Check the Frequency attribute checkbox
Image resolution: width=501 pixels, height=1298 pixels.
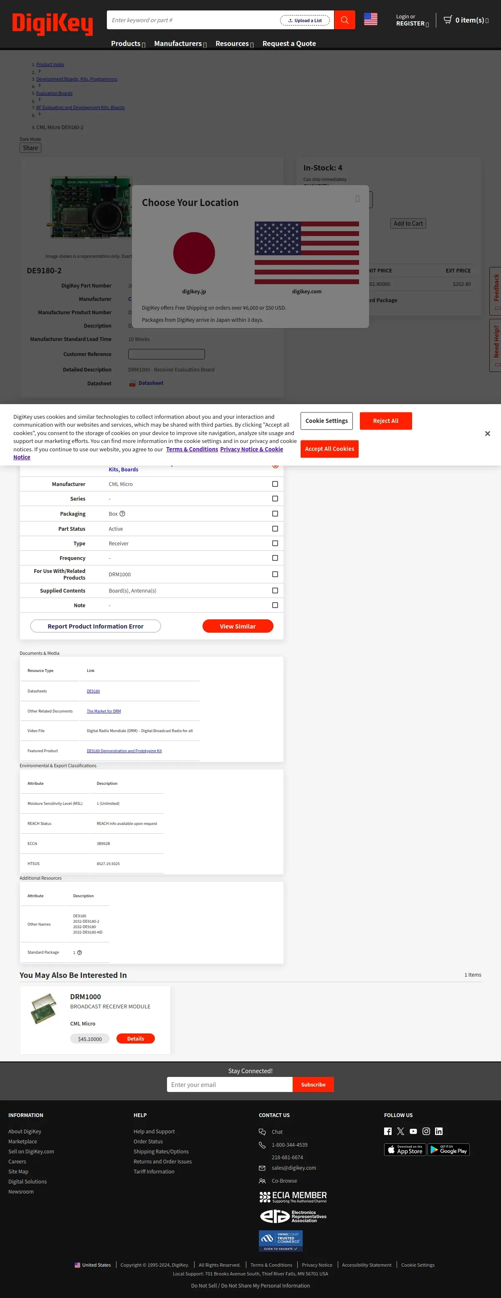(275, 558)
